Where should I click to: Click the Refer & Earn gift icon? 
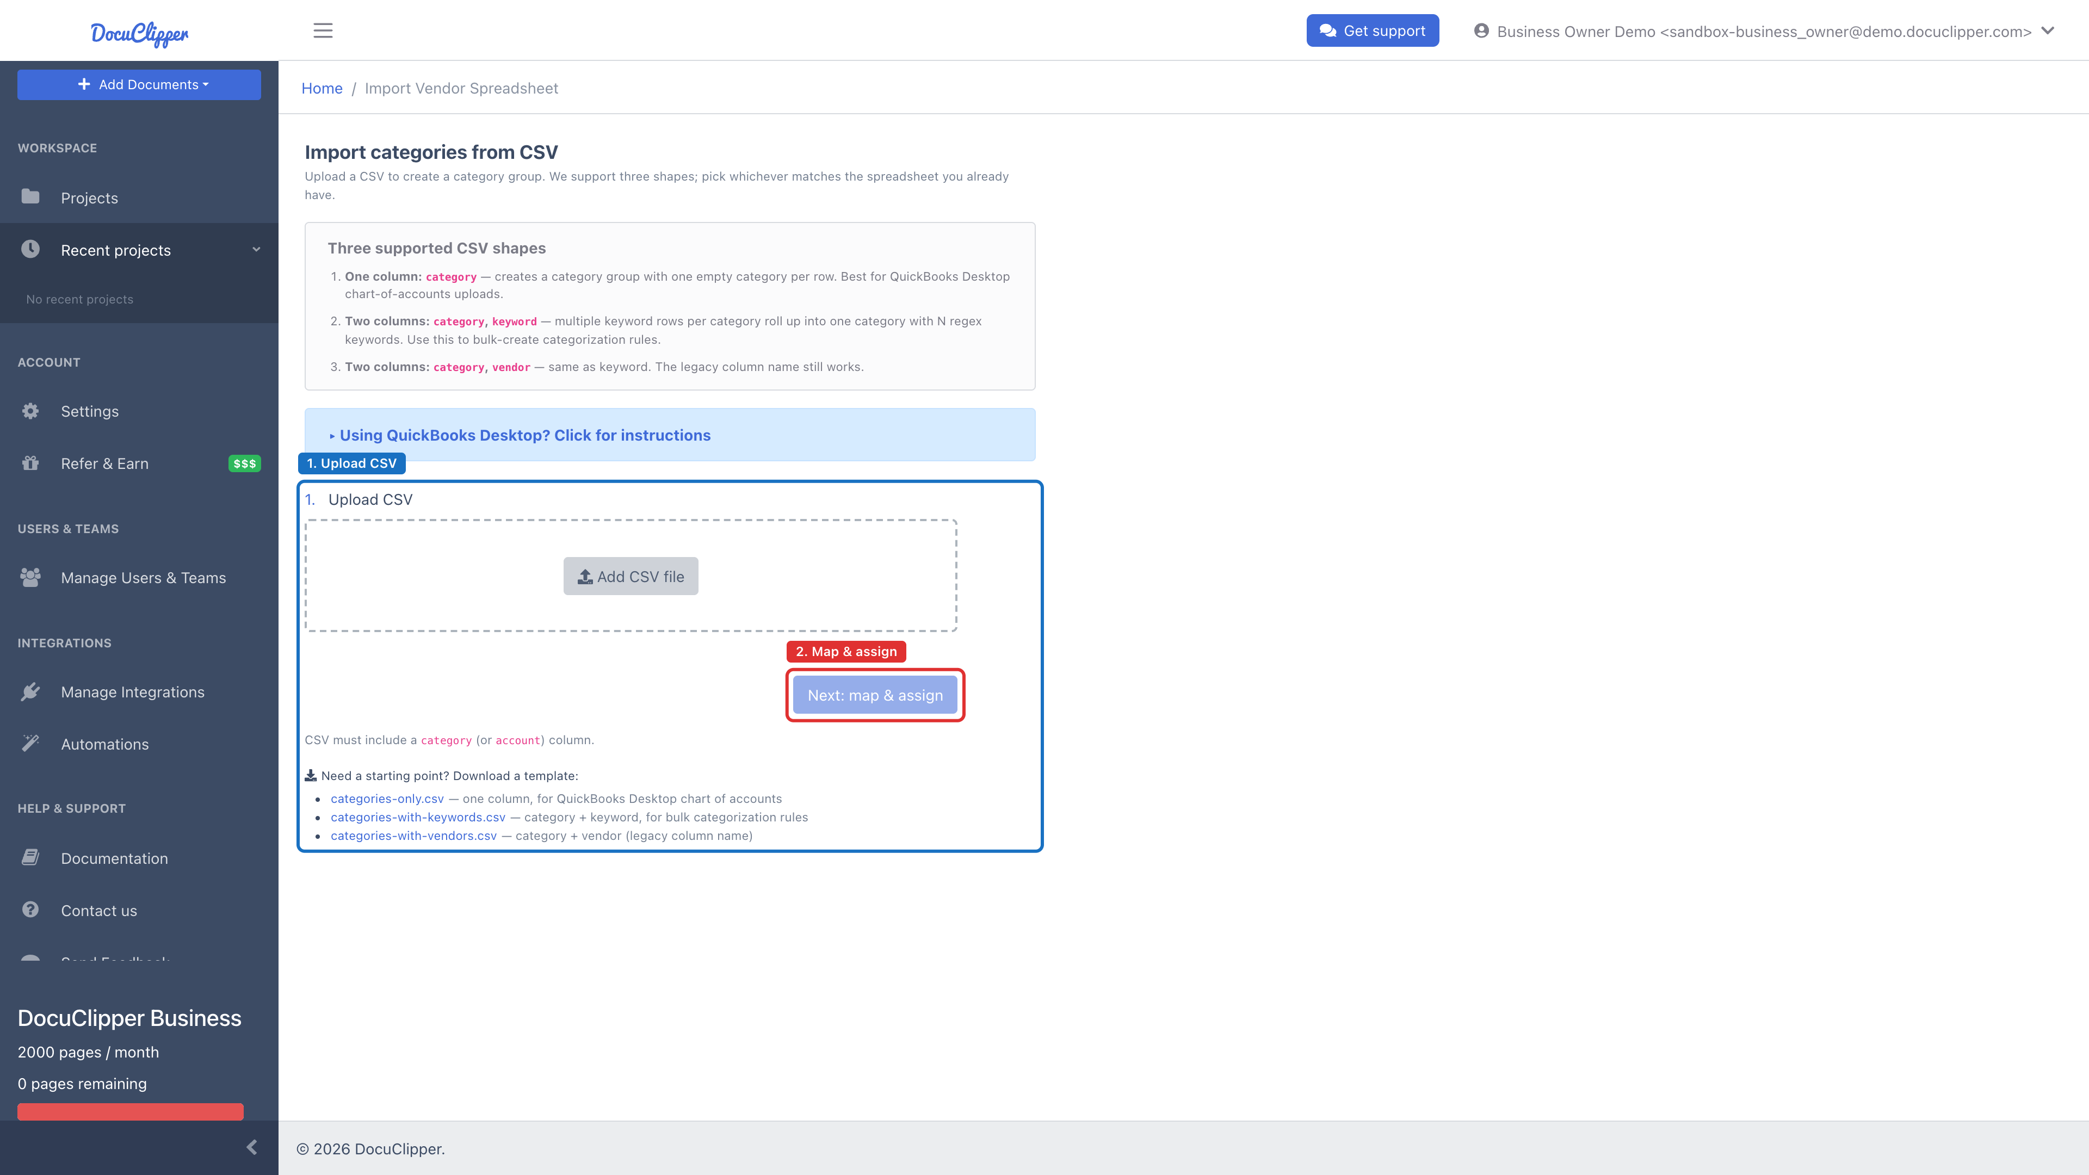click(x=31, y=463)
